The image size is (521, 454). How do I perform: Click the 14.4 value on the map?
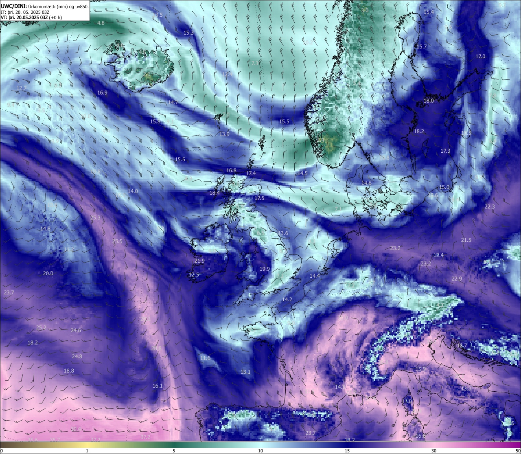(315, 276)
